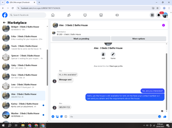Show hidden system tray icons chevron

click(x=144, y=126)
